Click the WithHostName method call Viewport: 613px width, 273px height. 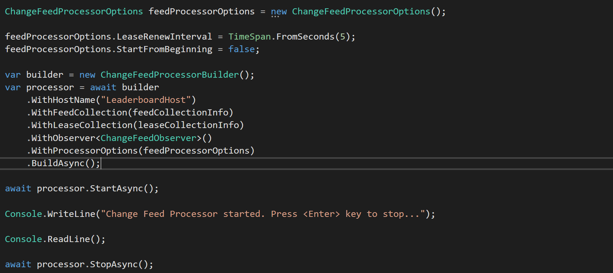point(63,100)
